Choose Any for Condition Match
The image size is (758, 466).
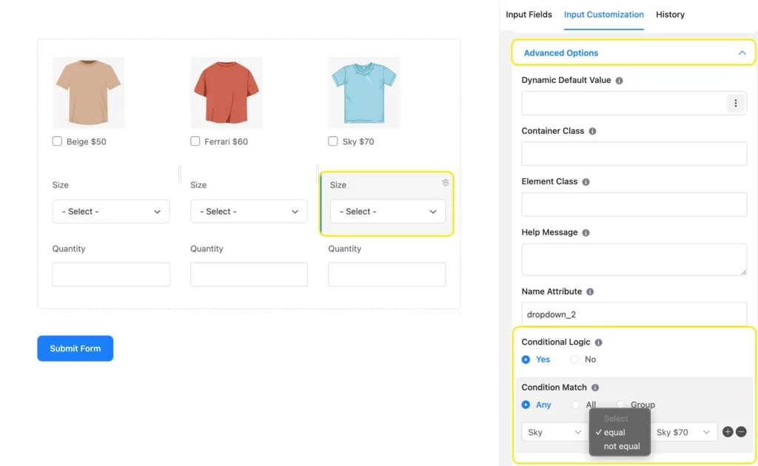526,405
